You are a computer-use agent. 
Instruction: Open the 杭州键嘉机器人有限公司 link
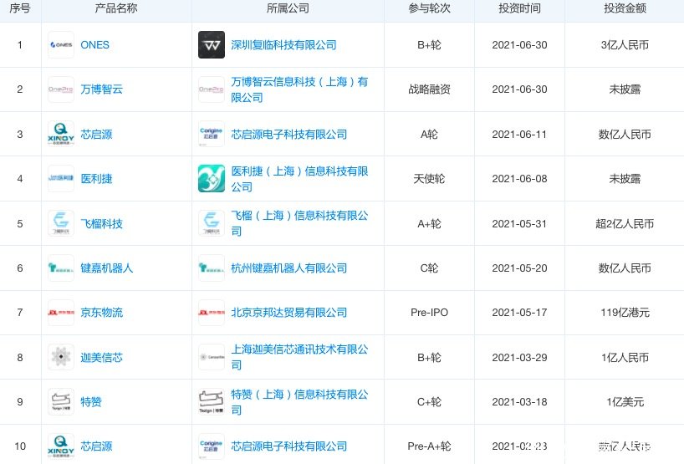(x=289, y=268)
